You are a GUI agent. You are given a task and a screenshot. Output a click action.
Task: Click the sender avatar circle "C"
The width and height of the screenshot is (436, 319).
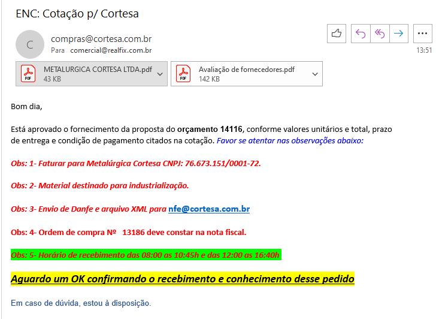tap(30, 44)
